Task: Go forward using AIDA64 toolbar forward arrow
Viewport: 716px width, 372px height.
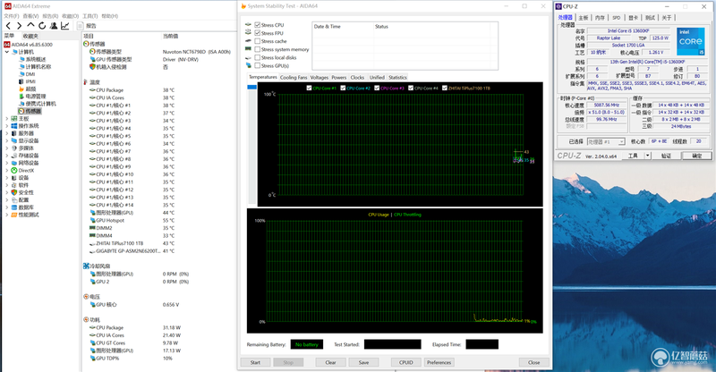Action: [x=19, y=26]
